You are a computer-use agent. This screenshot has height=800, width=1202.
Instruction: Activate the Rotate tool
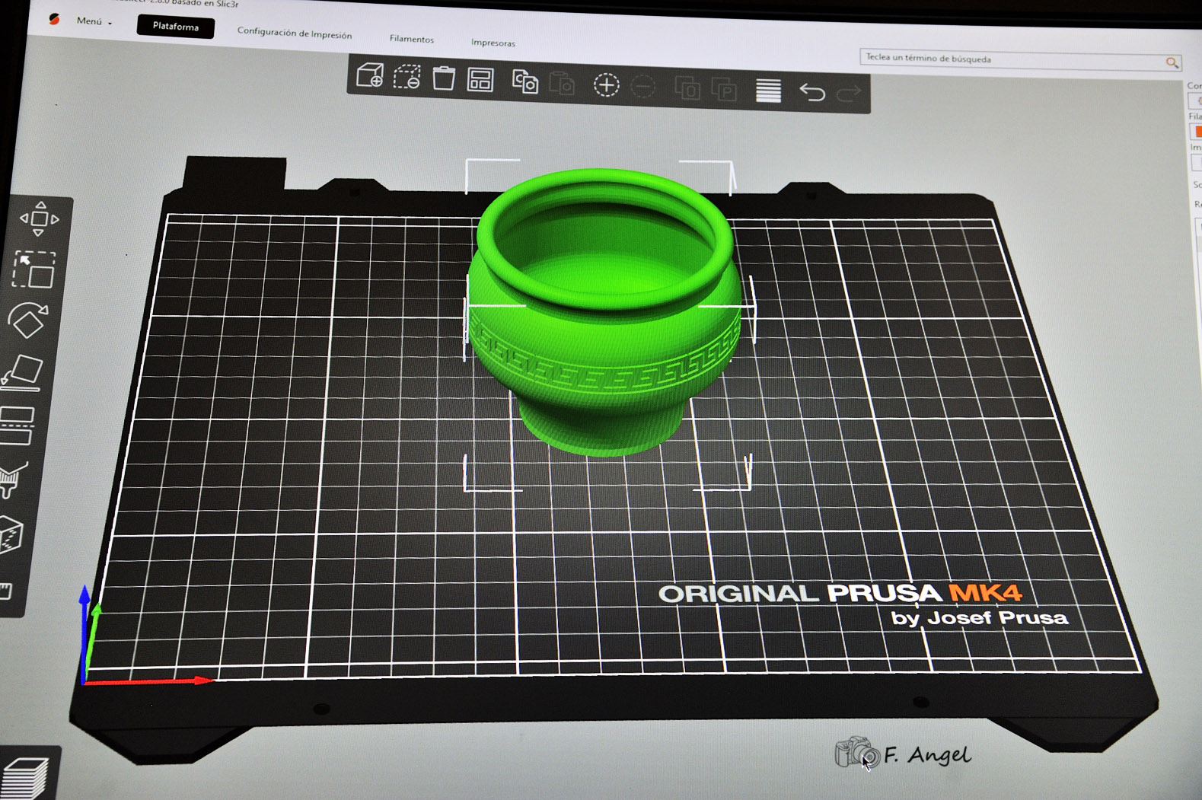click(x=29, y=320)
